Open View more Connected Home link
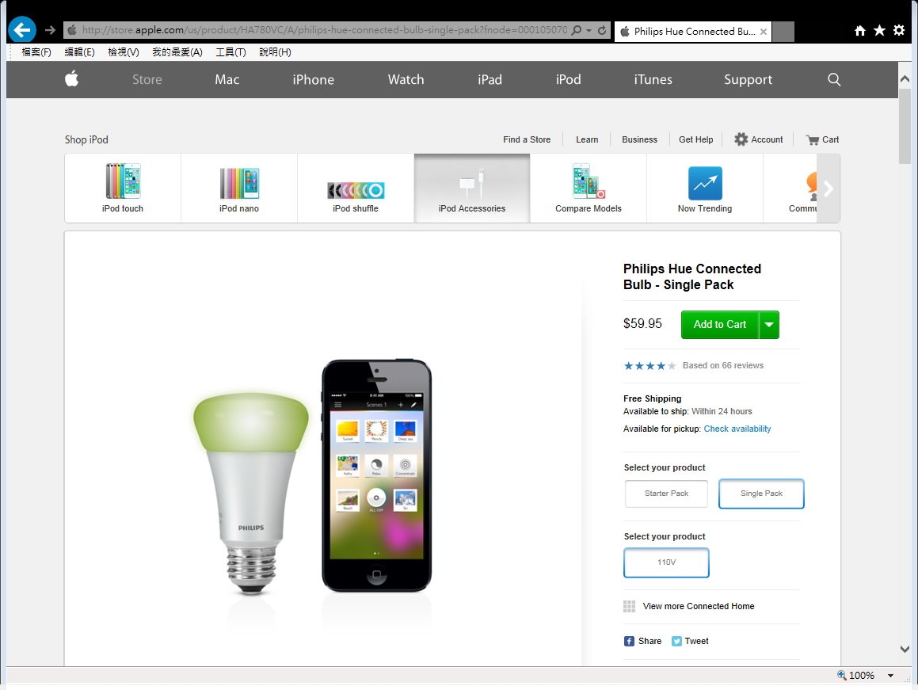The image size is (918, 690). 699,606
